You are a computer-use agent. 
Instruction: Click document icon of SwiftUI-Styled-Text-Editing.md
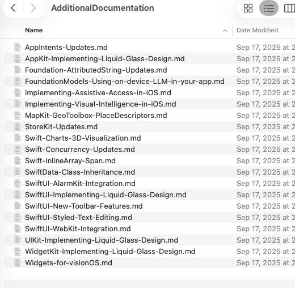point(18,217)
